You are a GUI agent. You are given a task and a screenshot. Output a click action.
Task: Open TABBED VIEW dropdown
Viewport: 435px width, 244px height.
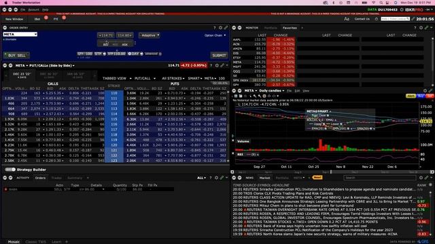click(x=117, y=79)
